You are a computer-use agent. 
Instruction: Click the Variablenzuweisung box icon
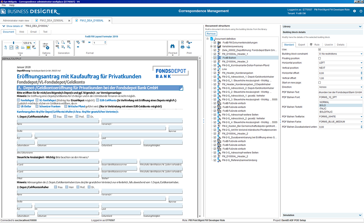(219, 46)
